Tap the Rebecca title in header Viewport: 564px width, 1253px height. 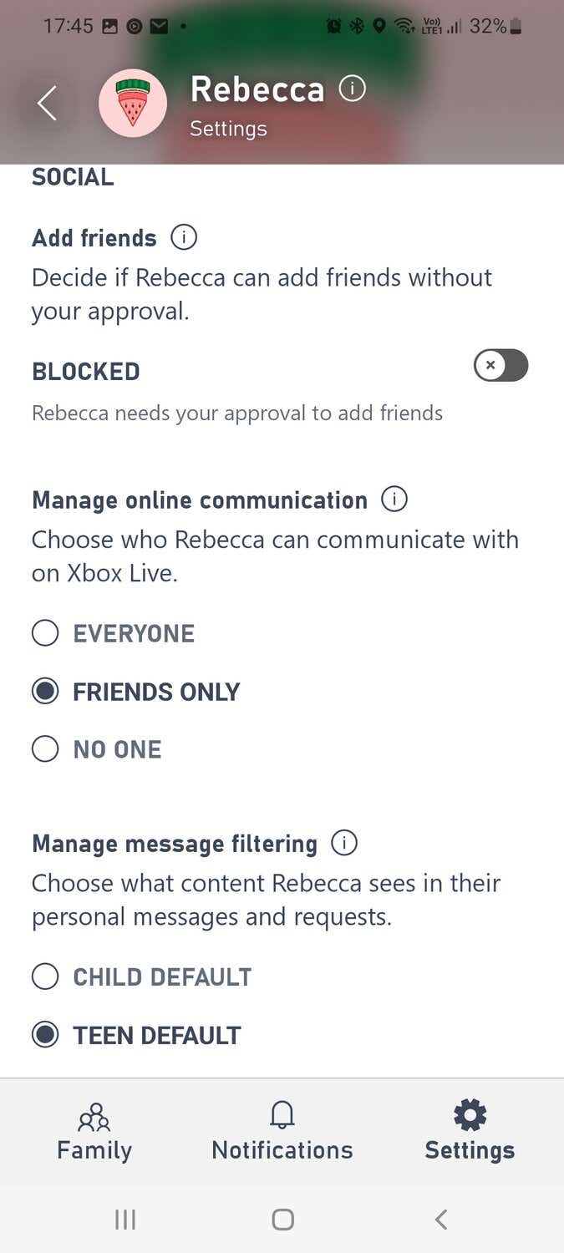point(257,90)
